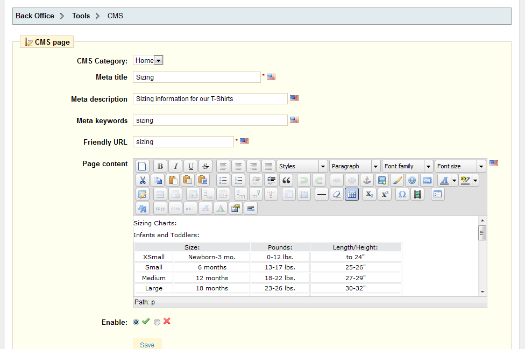Open the Paragraph format dropdown
The image size is (525, 349).
click(354, 166)
